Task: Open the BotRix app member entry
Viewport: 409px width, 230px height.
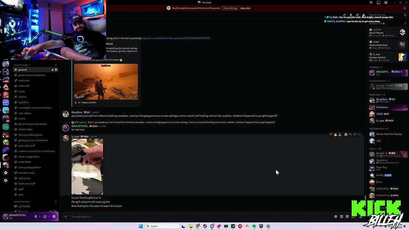Action: tap(388, 175)
